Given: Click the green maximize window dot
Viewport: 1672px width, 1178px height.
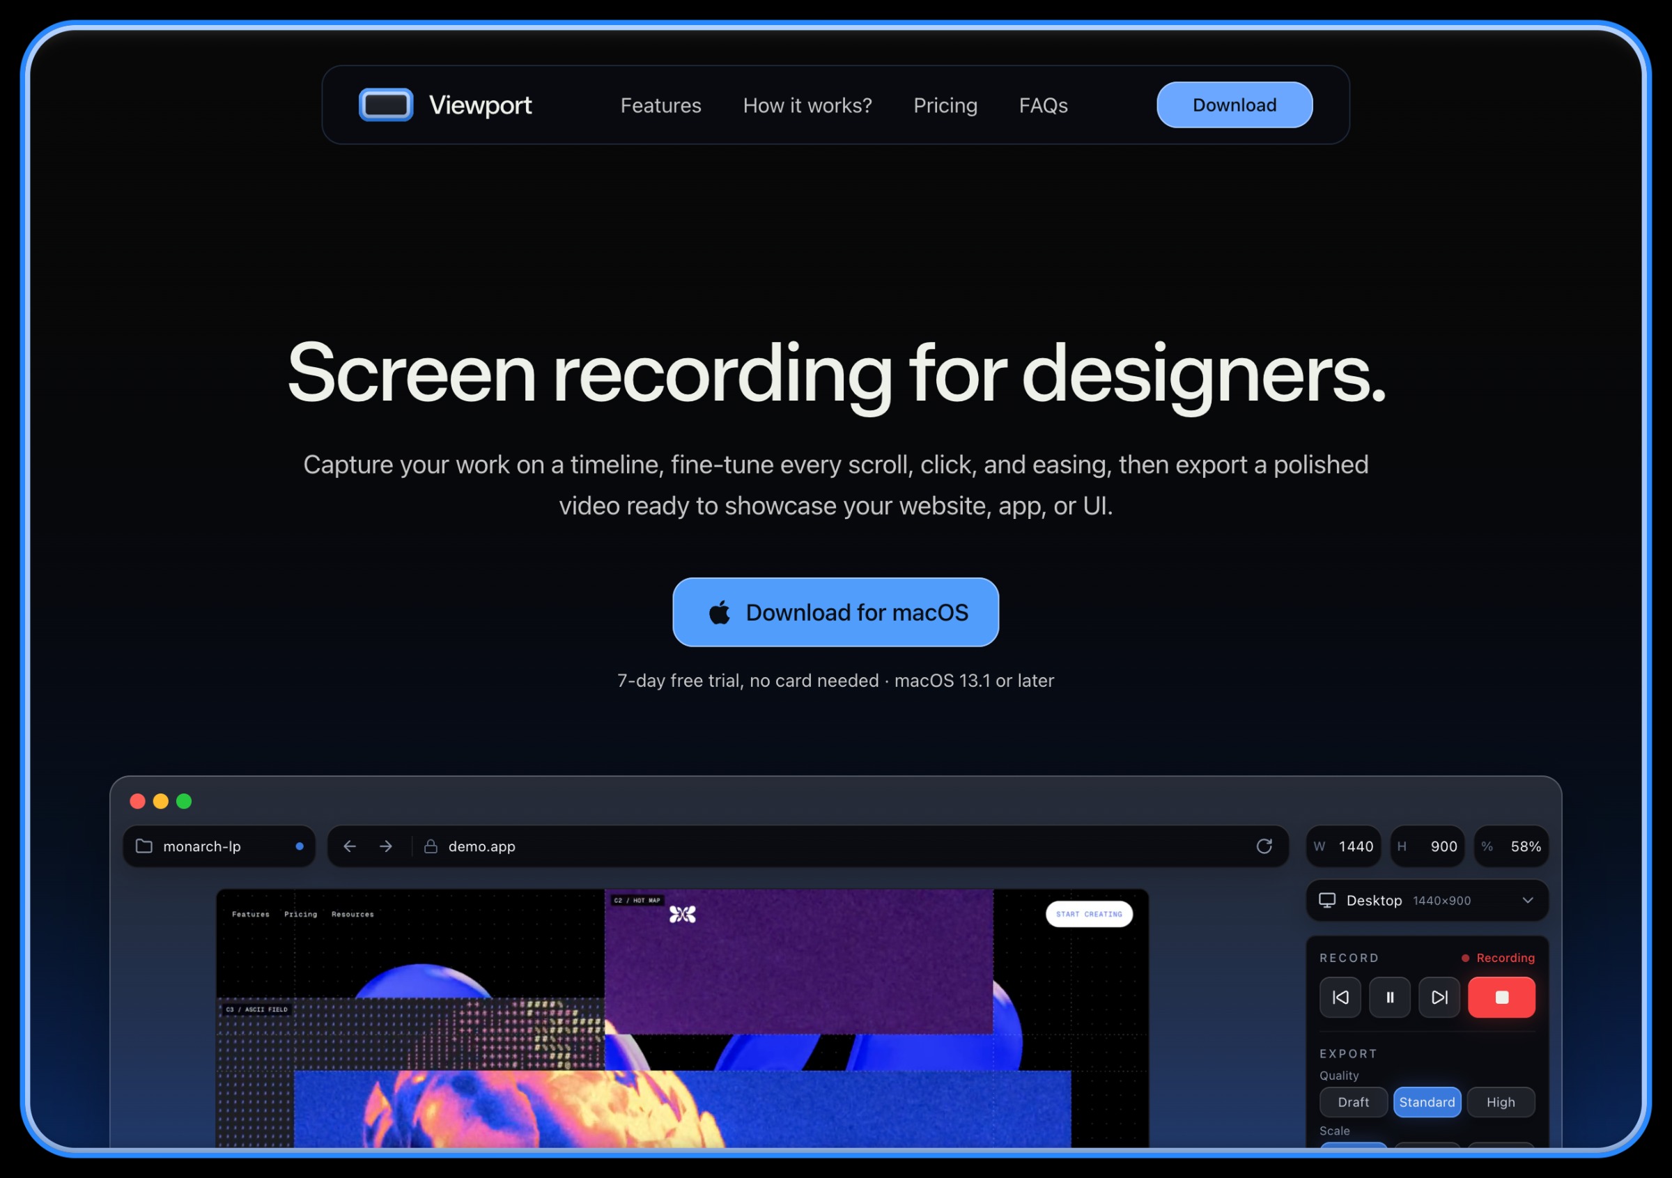Looking at the screenshot, I should (184, 802).
